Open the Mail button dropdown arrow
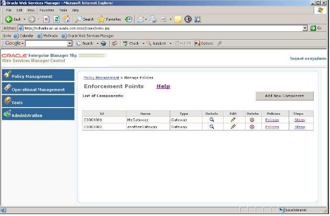 (146, 19)
